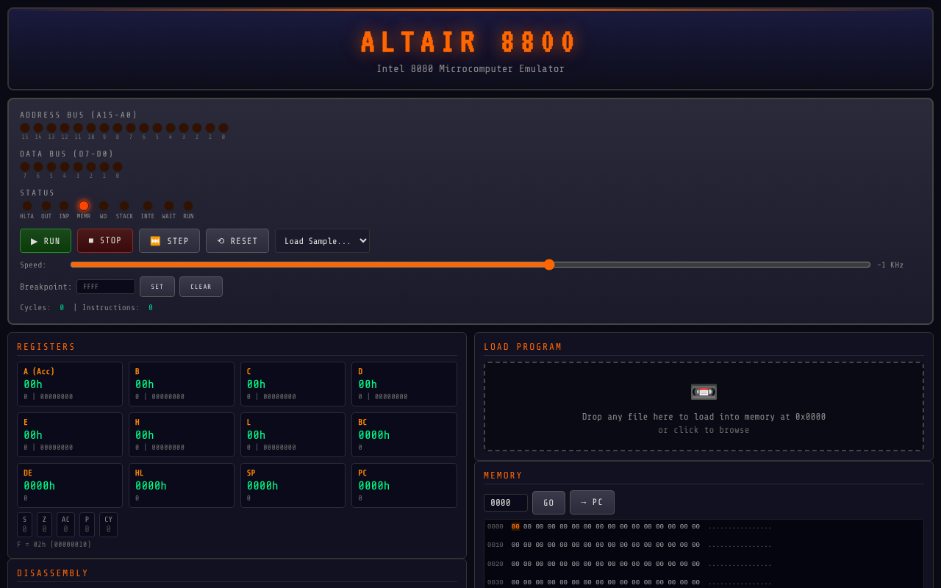Click the RUN button to start emulation
The image size is (941, 588).
point(46,241)
